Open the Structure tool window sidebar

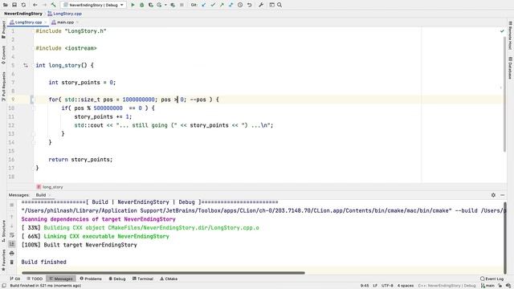coord(3,231)
